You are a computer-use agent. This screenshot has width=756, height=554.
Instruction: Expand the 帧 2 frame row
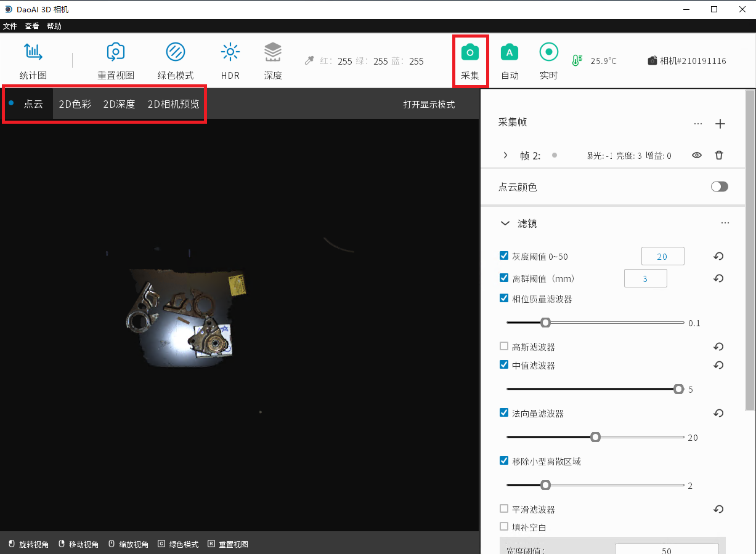pyautogui.click(x=505, y=156)
